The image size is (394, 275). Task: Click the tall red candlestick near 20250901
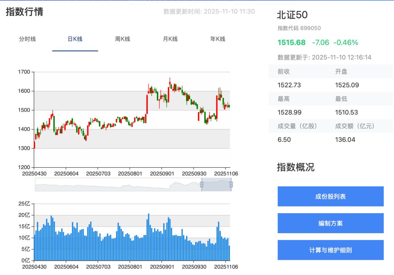coord(147,104)
